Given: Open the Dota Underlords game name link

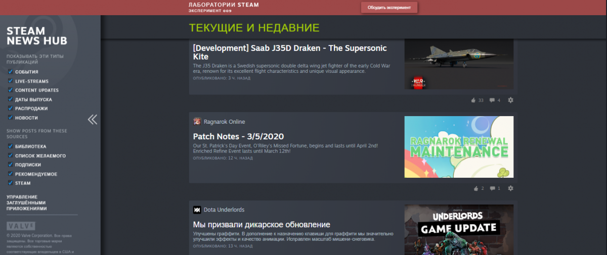Looking at the screenshot, I should pyautogui.click(x=224, y=210).
